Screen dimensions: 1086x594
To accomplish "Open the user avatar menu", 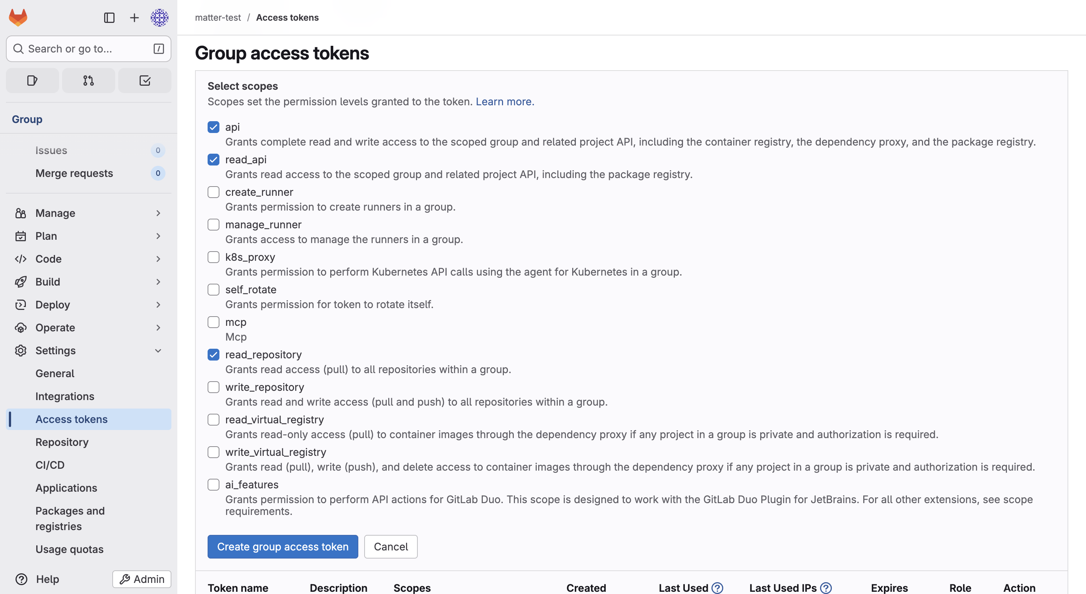I will click(x=159, y=17).
